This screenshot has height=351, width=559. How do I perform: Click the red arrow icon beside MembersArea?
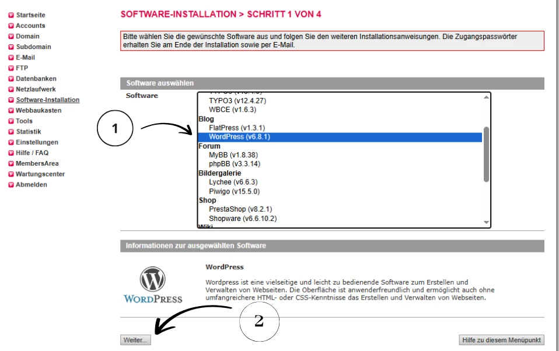[11, 164]
